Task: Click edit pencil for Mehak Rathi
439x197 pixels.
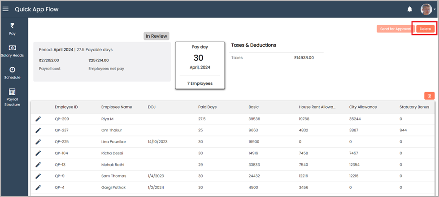Action: coord(38,165)
